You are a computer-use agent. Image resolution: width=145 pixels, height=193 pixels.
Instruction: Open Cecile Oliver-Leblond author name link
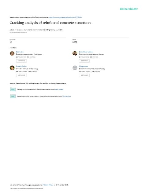pos(86,52)
